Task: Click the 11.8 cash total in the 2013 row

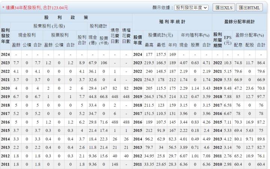Action: point(93,148)
